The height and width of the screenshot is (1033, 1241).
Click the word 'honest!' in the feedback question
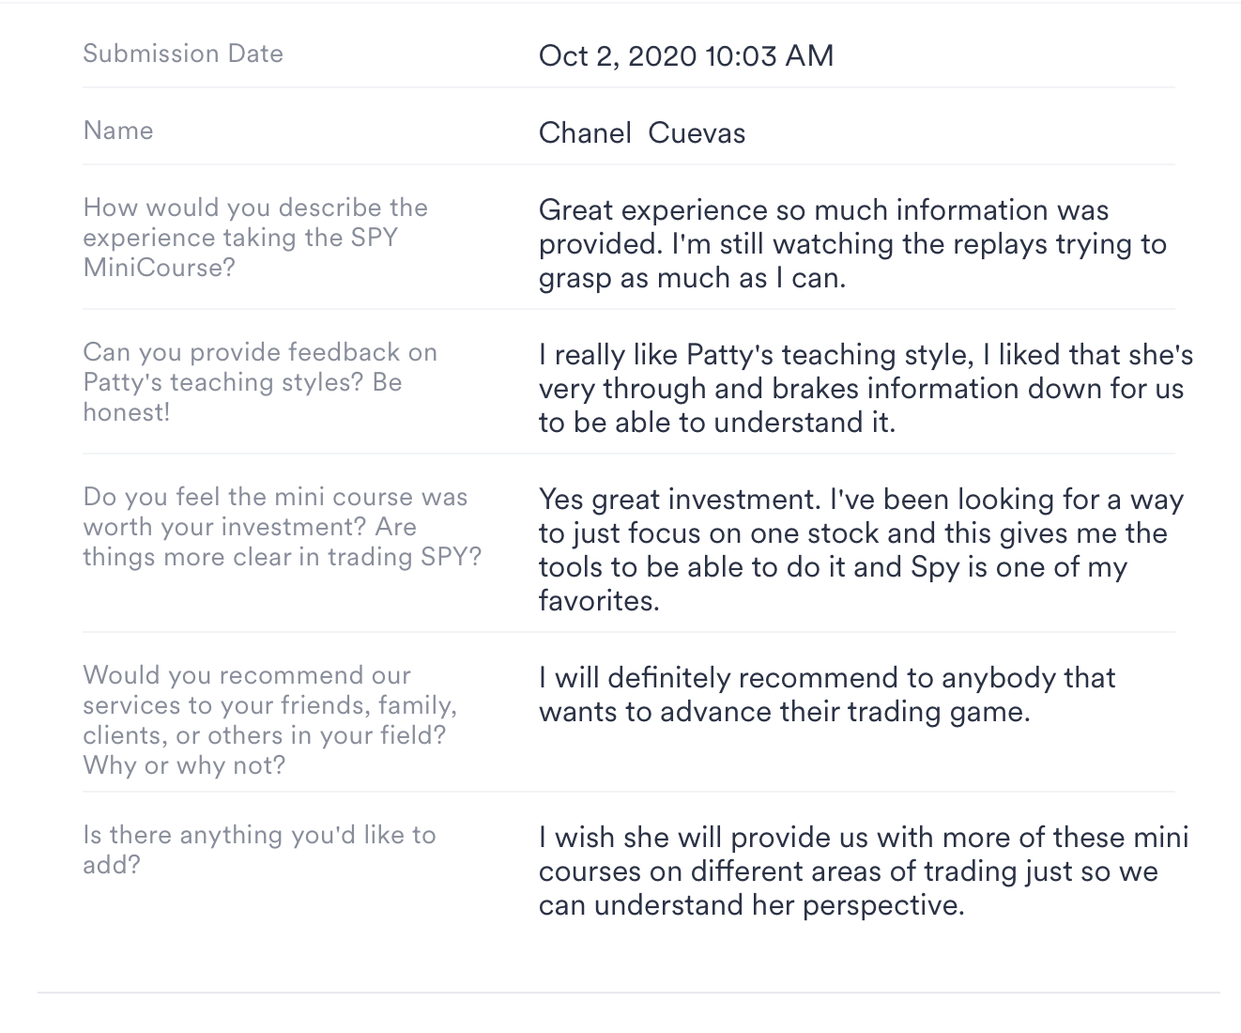(127, 411)
